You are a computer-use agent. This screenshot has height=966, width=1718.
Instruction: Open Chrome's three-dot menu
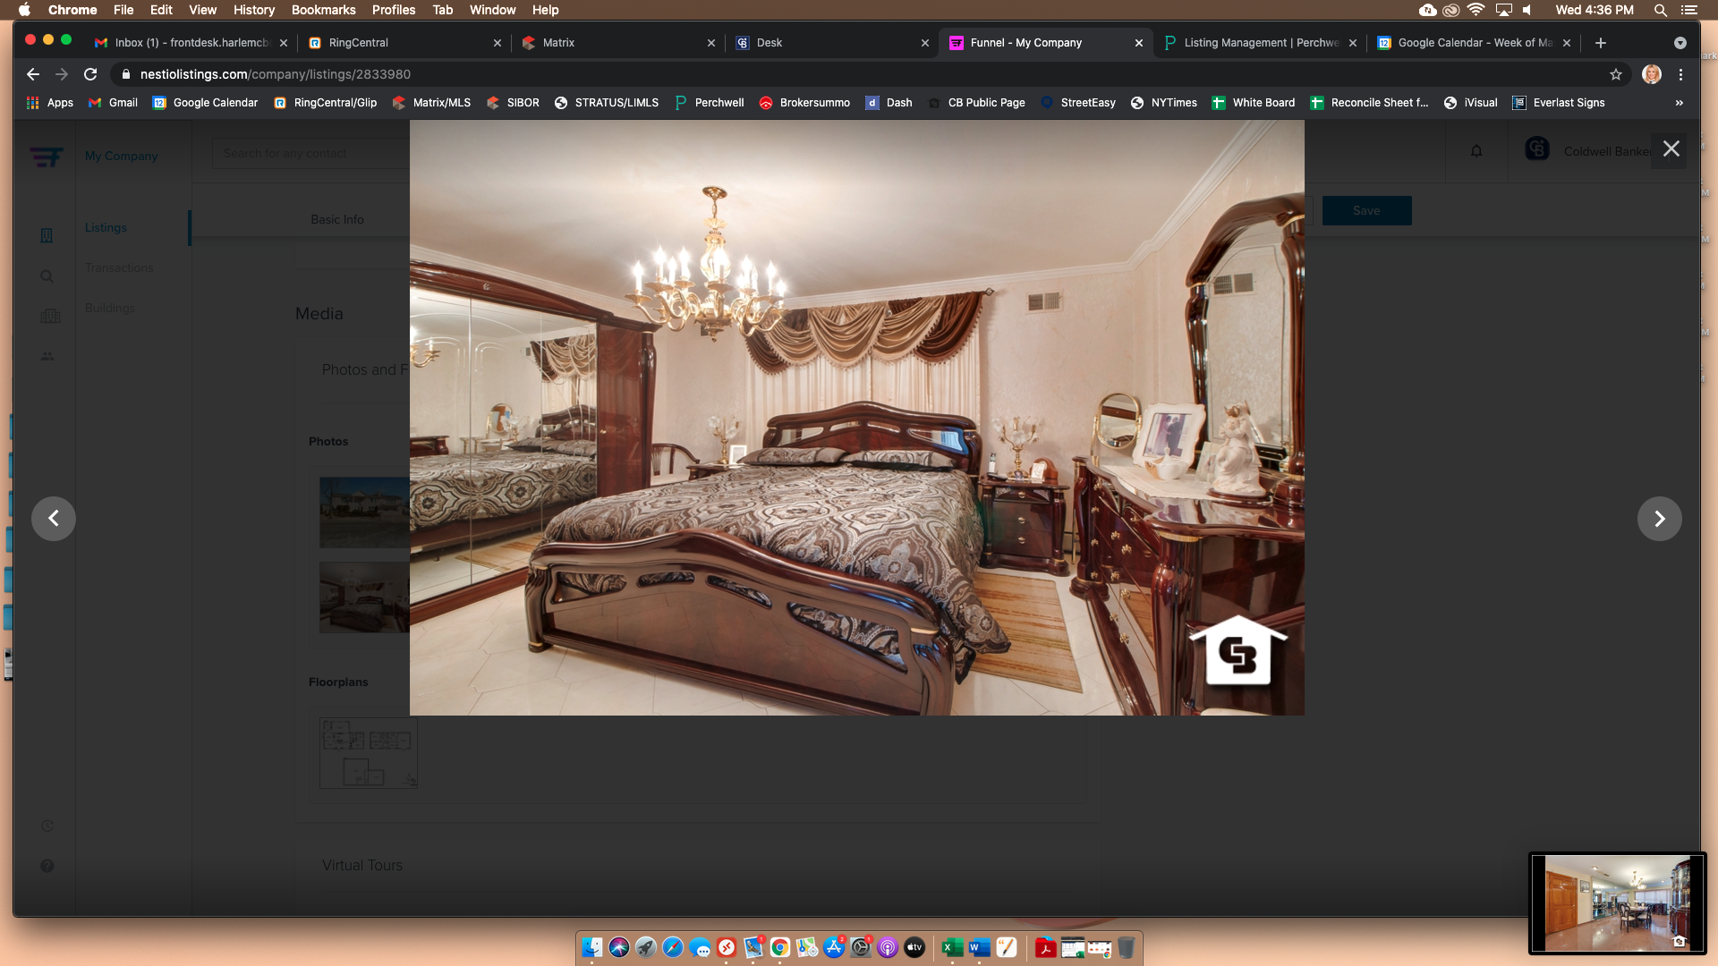pyautogui.click(x=1680, y=74)
